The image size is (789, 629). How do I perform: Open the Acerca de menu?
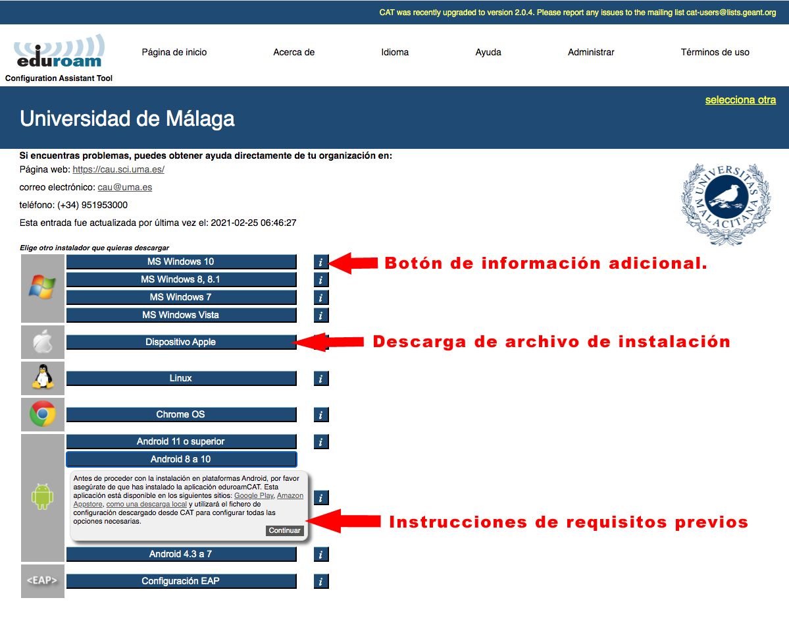tap(294, 53)
